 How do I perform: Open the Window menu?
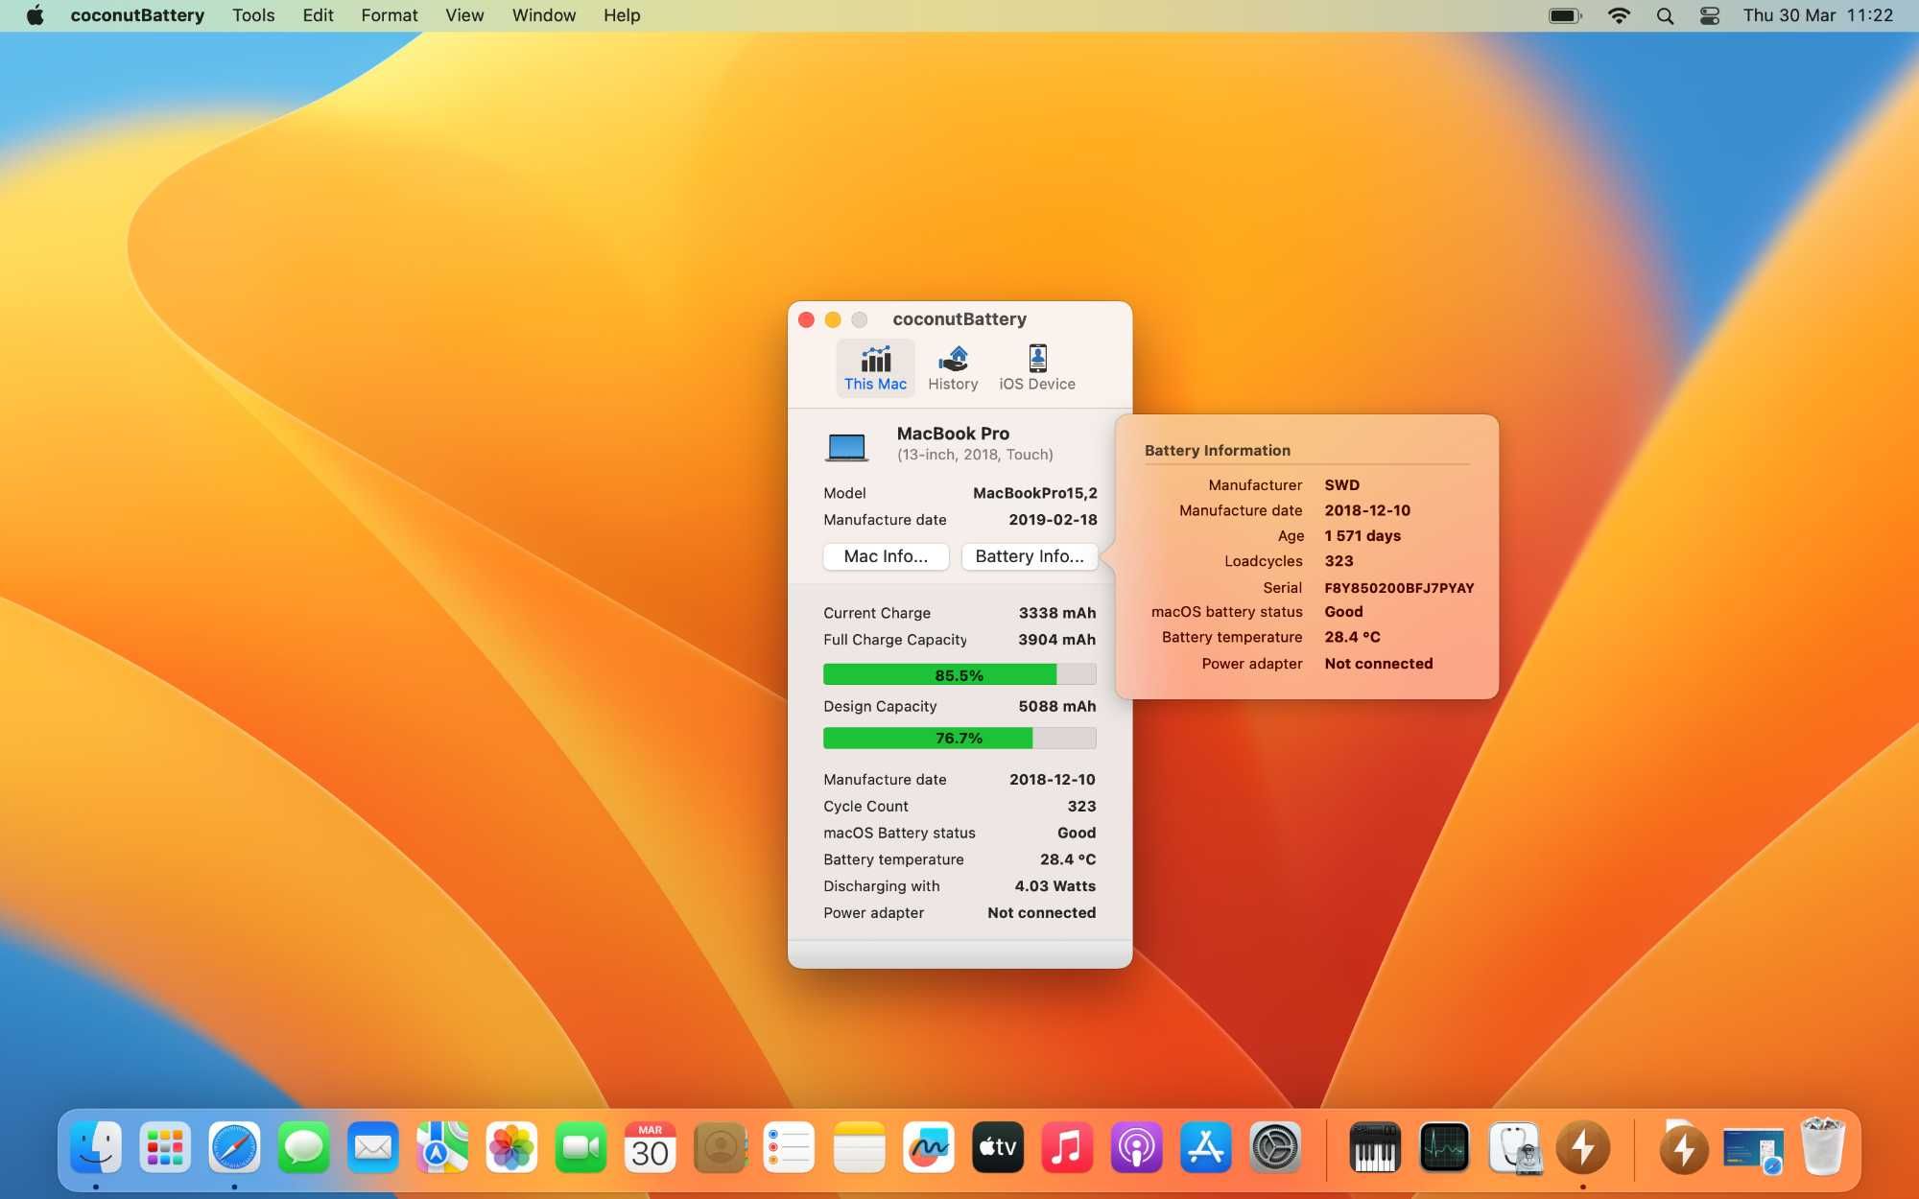544,15
